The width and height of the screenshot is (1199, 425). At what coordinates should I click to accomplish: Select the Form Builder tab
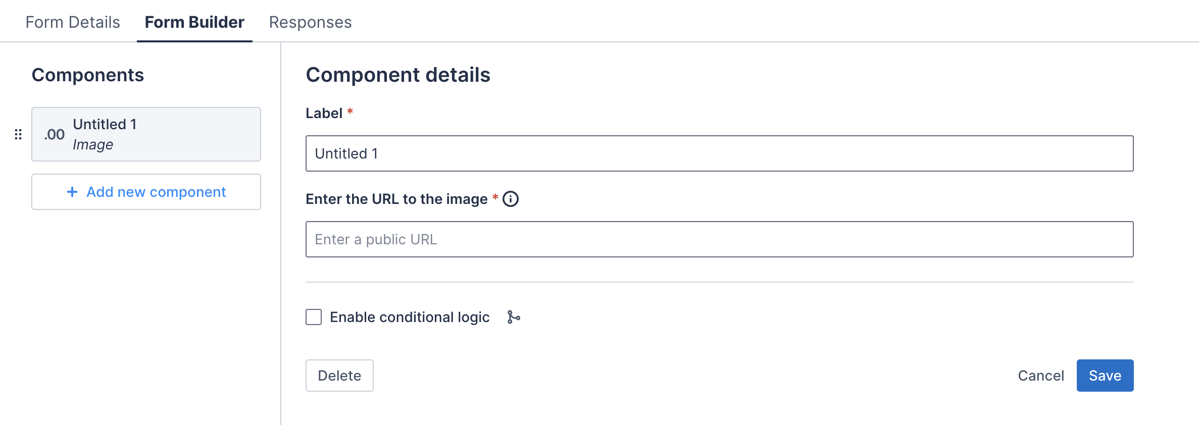194,22
